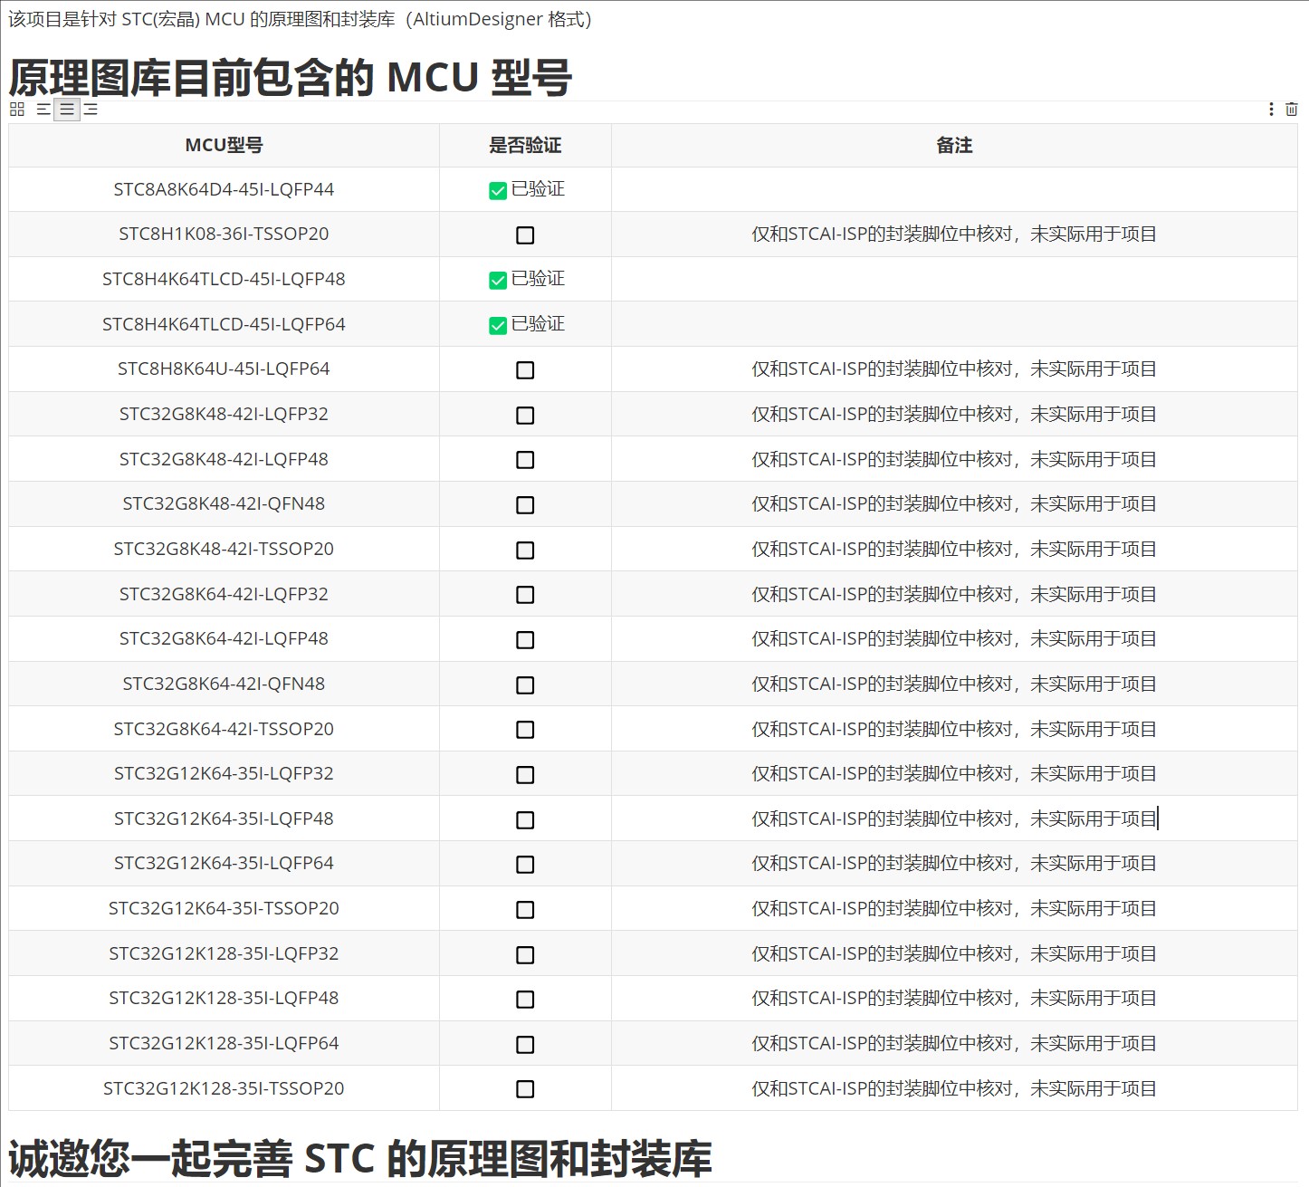Check the box for STC32G12K128-35I-LQFP32

(x=525, y=955)
